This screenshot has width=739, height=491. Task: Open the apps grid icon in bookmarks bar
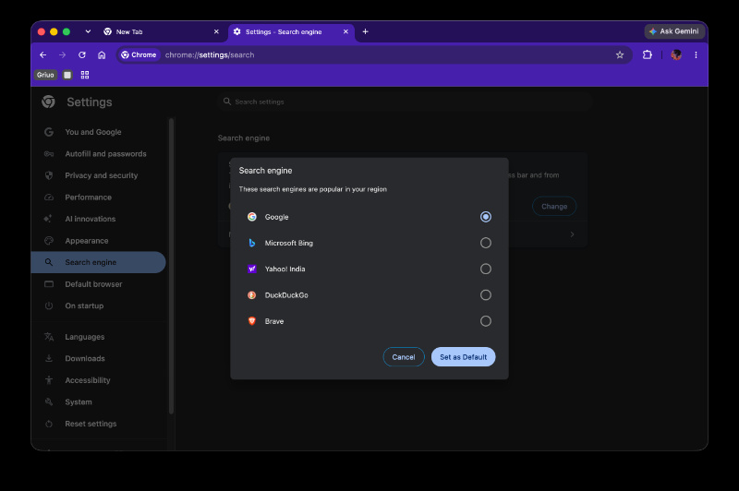pos(85,75)
